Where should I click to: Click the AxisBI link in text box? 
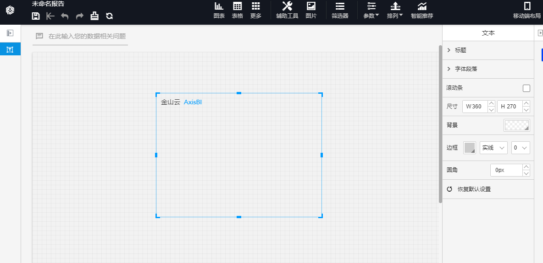click(x=193, y=102)
